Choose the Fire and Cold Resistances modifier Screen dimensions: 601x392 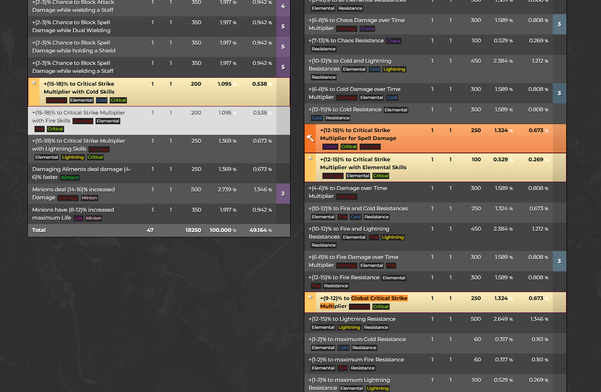(x=435, y=213)
